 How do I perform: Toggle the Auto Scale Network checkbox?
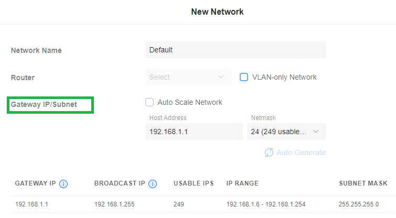[x=149, y=103]
